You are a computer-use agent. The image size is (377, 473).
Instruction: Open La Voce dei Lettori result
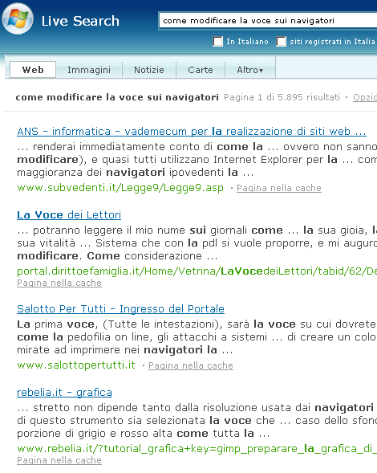click(69, 214)
